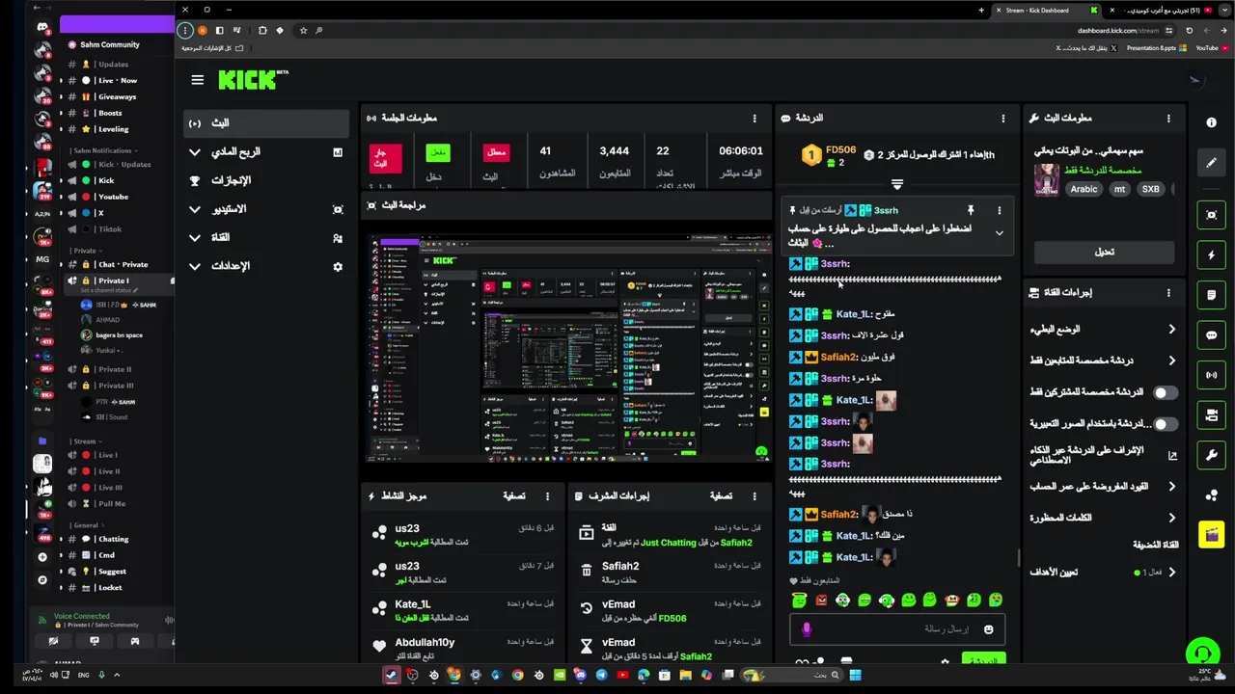
Task: Open Achievements in Kick sidebar
Action: pos(266,180)
